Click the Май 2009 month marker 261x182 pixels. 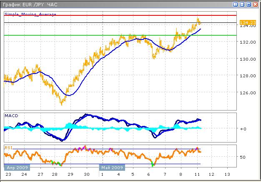pos(111,167)
